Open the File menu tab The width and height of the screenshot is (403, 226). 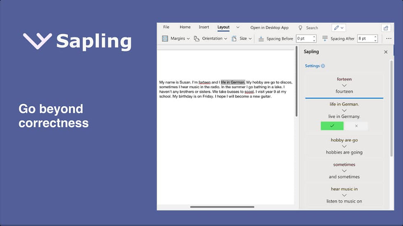coord(166,27)
